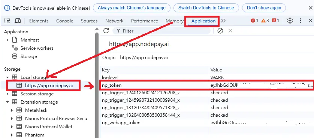
Task: Select np_trigger_1245990732100009984_x row
Action: 207,100
